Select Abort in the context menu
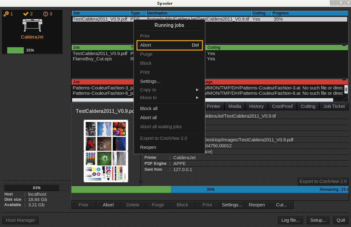The height and width of the screenshot is (227, 351). (x=169, y=45)
